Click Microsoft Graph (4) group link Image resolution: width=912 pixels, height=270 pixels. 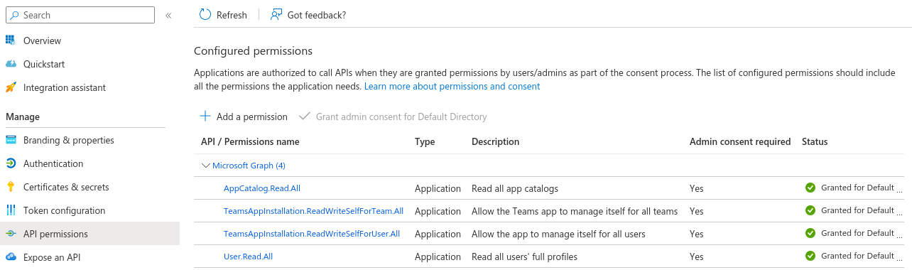249,166
